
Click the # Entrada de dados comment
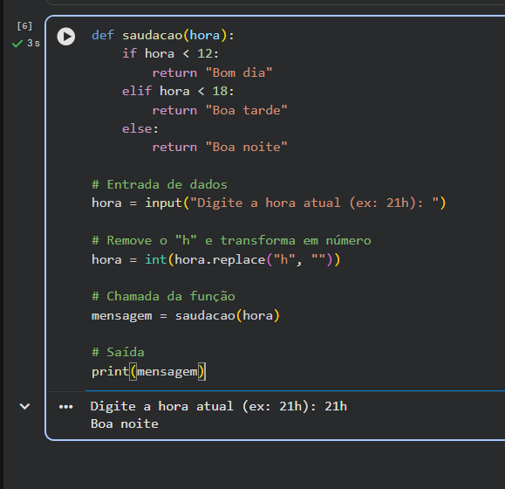160,185
